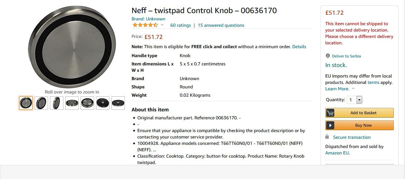405x179 pixels.
Task: Select the fifth product thumbnail
Action: 87,103
